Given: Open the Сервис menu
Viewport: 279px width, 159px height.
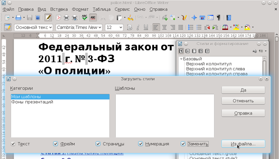Looking at the screenshot, I should click(122, 9).
